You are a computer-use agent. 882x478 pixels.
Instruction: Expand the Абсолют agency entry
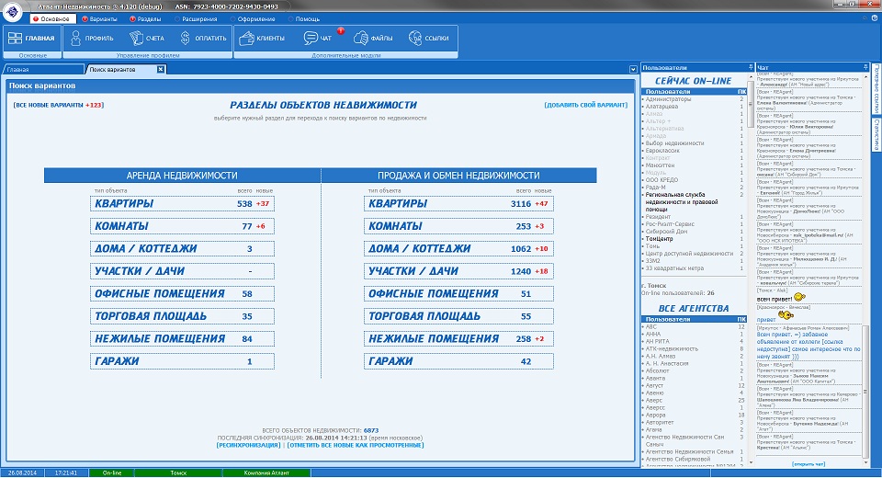click(643, 371)
